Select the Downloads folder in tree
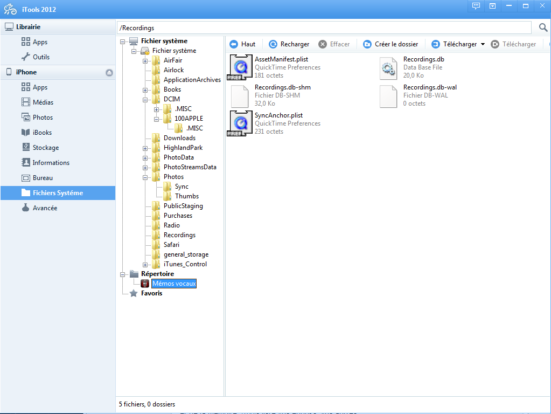The height and width of the screenshot is (414, 551). coord(179,138)
